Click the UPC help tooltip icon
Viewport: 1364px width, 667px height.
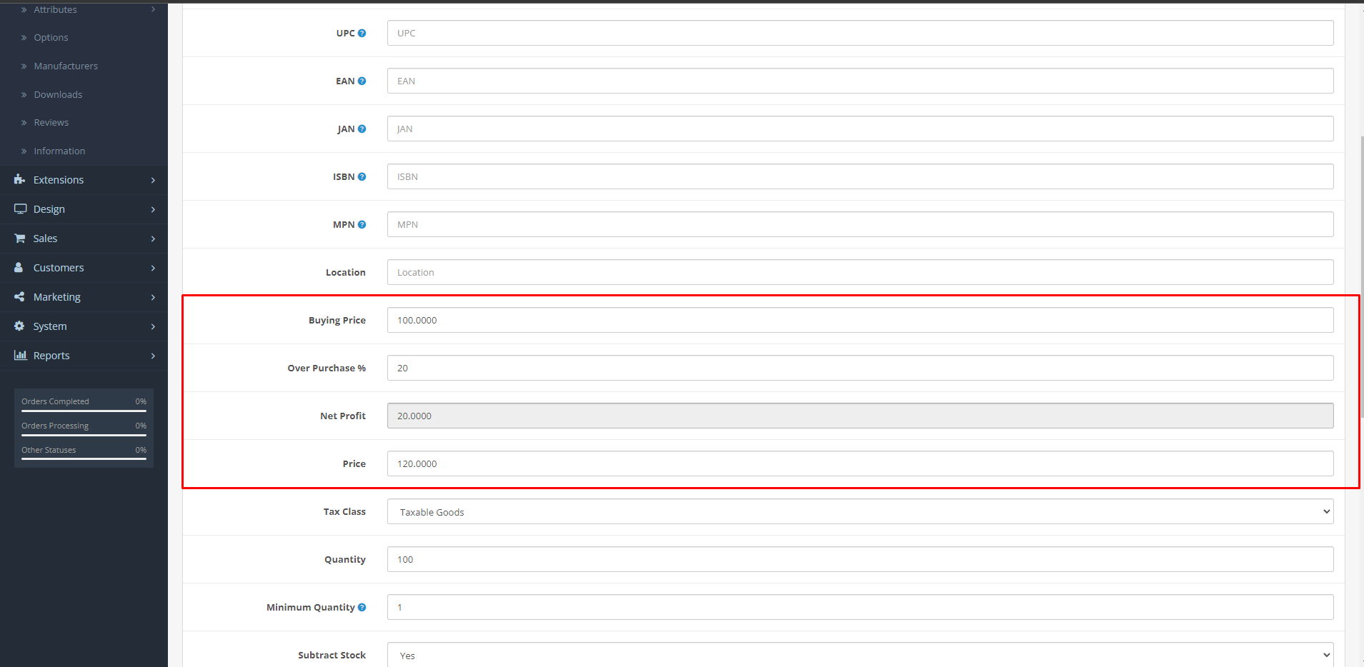[x=362, y=32]
